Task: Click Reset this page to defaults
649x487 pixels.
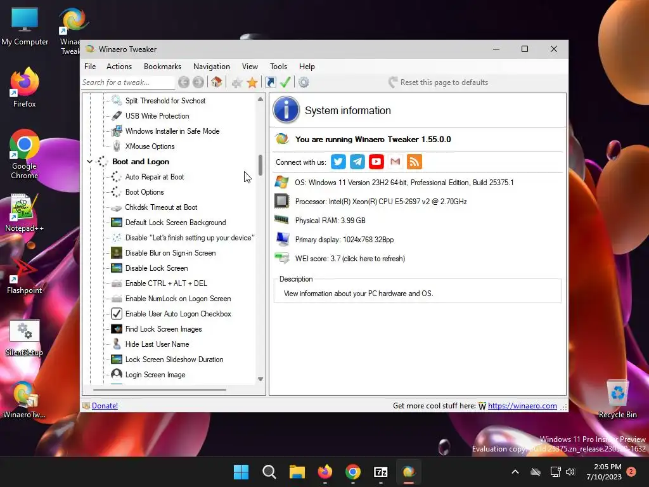Action: click(x=438, y=82)
